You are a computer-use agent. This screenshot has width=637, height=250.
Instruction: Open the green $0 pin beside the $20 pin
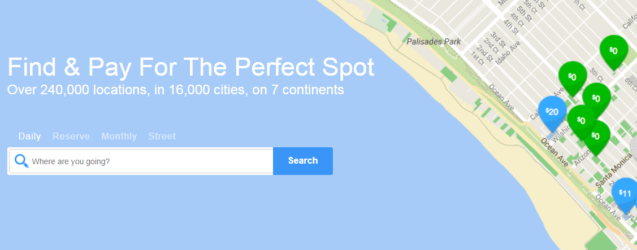[581, 119]
